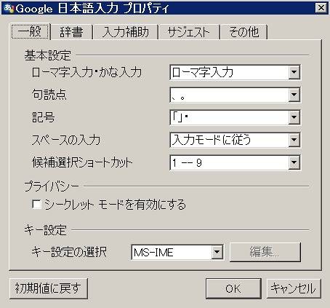
Task: Open the スペースの入力 dropdown
Action: coord(235,140)
